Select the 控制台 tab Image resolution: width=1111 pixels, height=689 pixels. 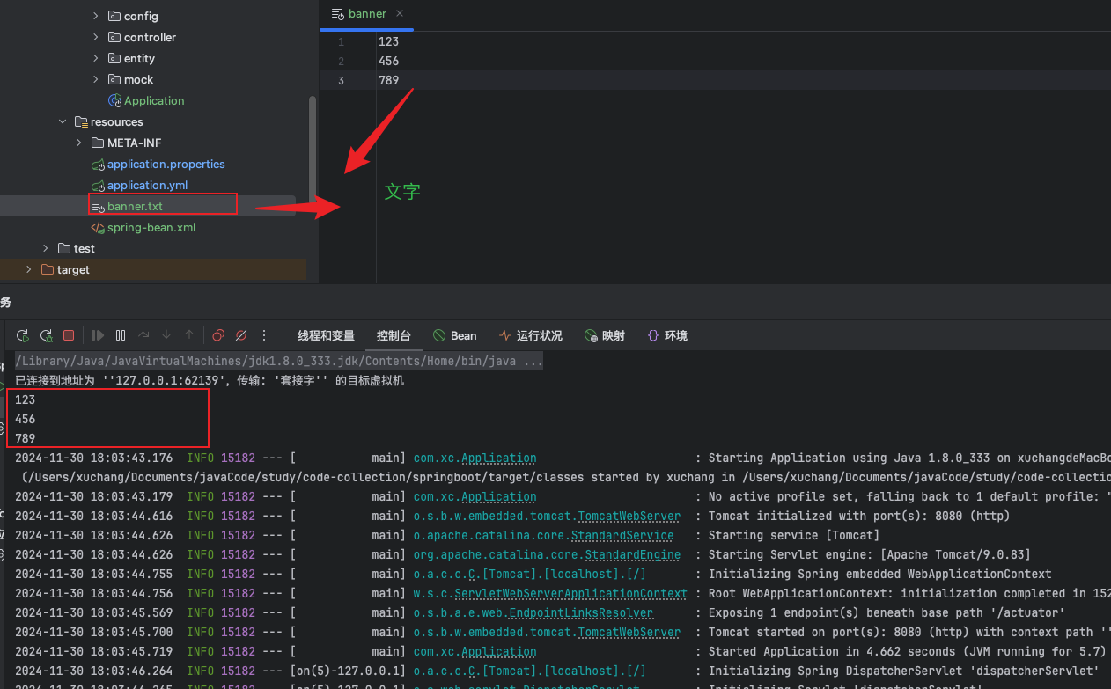point(394,335)
